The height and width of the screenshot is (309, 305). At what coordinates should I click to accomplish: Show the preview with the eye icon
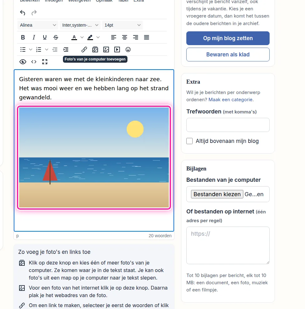[23, 62]
